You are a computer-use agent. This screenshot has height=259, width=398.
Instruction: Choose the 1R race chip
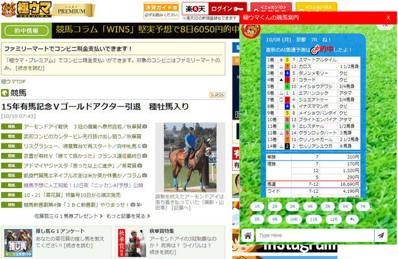click(257, 206)
